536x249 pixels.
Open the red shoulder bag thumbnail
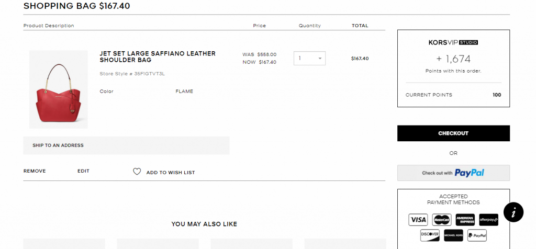[x=59, y=89]
